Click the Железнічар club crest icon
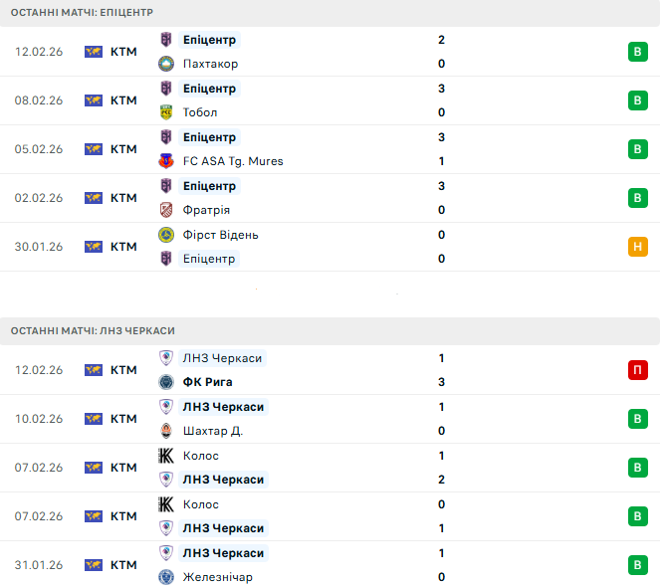The image size is (662, 587). pos(166,577)
